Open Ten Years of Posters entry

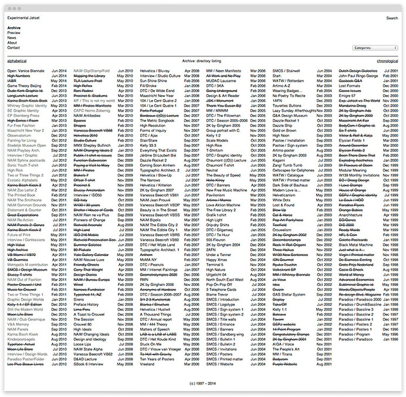pos(157,359)
